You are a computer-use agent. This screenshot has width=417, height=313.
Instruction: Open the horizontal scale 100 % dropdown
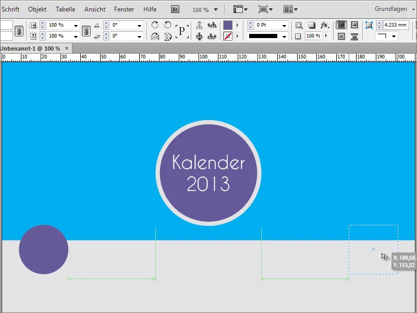(x=76, y=26)
